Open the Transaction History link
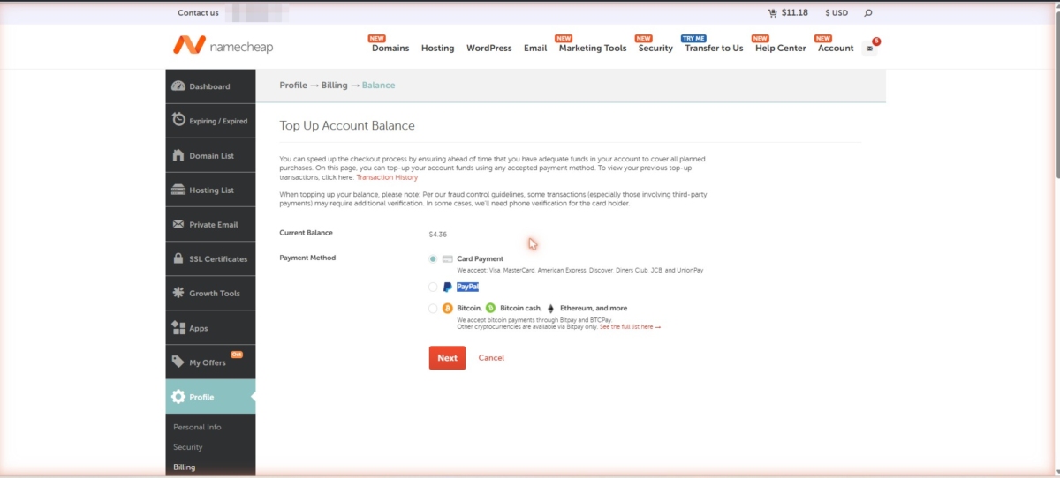The height and width of the screenshot is (478, 1060). point(387,177)
